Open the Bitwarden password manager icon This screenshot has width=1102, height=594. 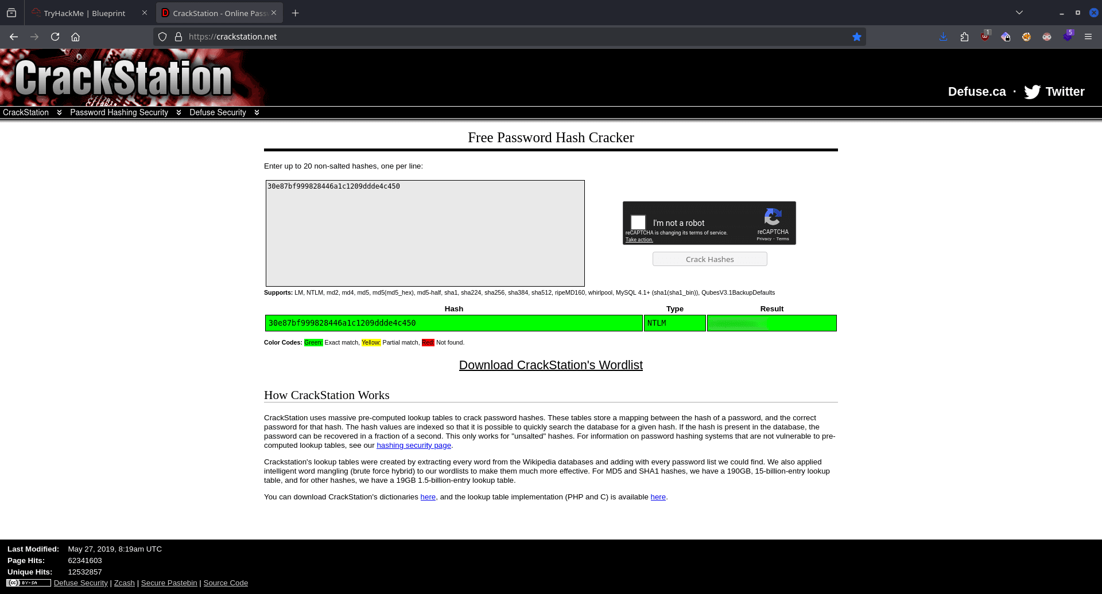click(x=1005, y=37)
